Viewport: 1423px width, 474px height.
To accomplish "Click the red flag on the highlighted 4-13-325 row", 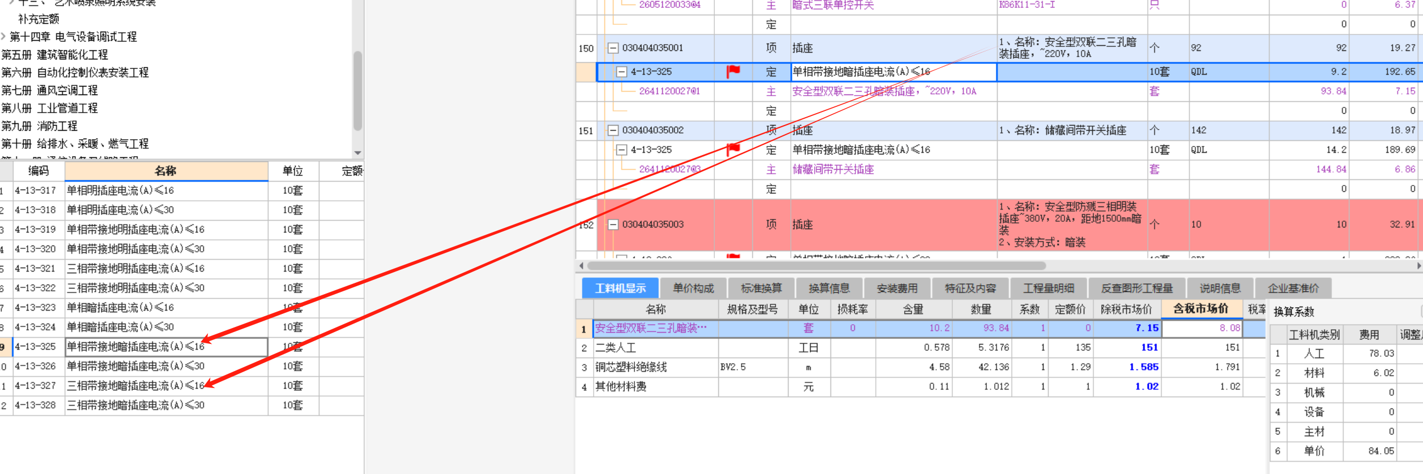I will 733,71.
